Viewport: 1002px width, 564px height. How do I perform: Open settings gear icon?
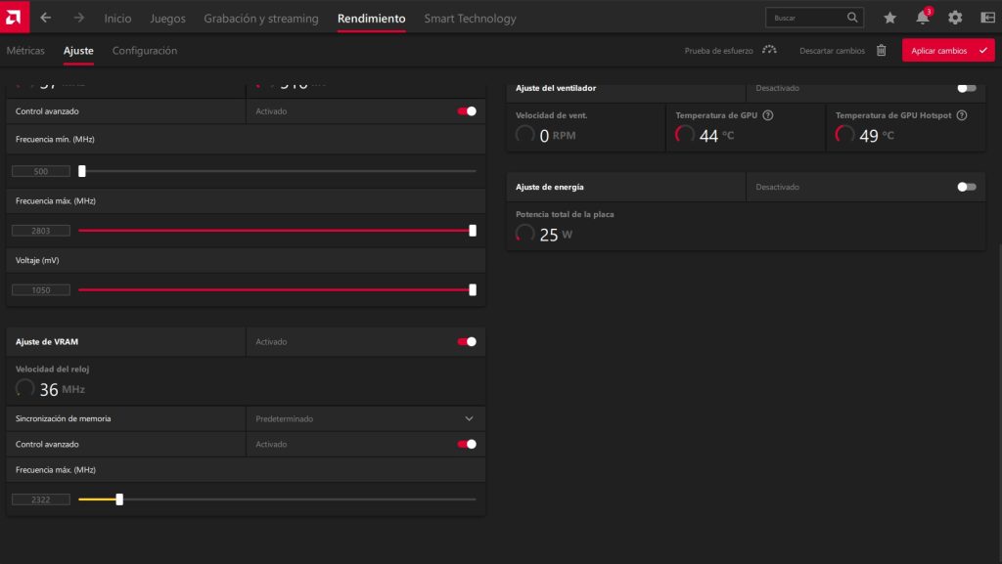click(955, 18)
